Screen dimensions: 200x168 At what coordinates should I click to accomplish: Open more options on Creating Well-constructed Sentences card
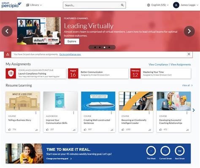(111, 113)
